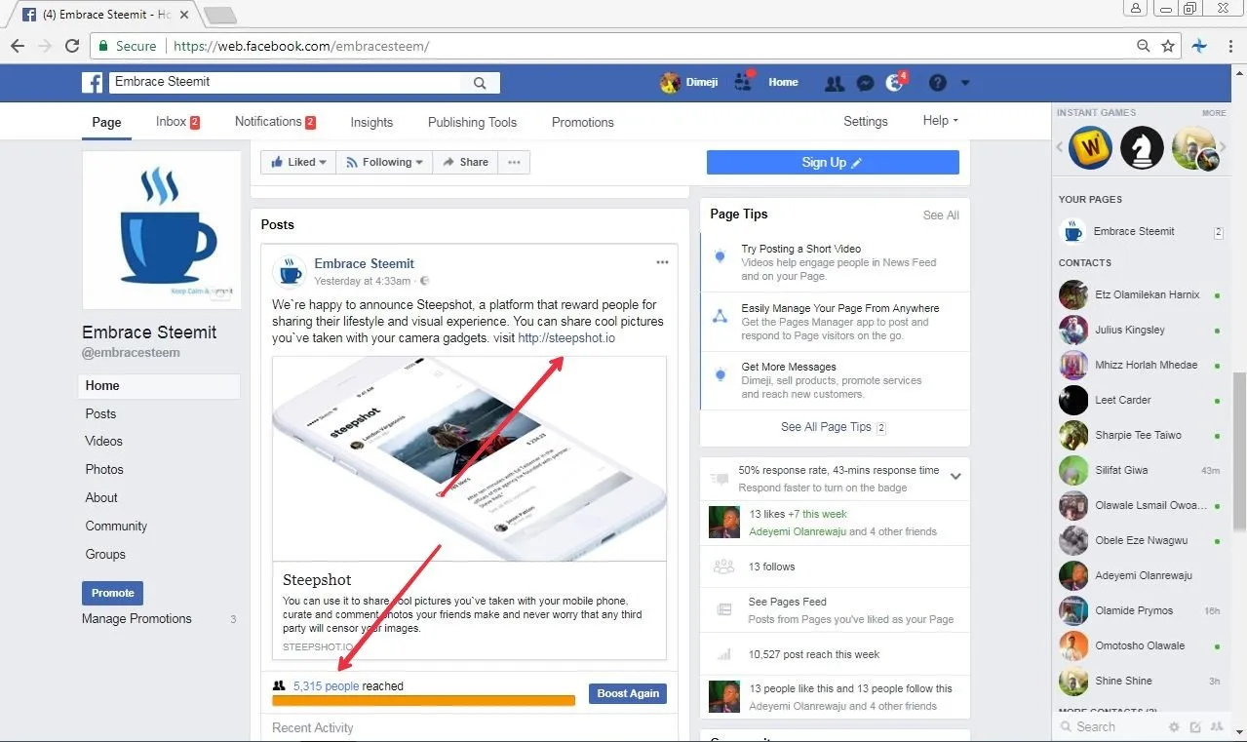Viewport: 1247px width, 742px height.
Task: Switch to the Inbox tab
Action: pyautogui.click(x=177, y=122)
